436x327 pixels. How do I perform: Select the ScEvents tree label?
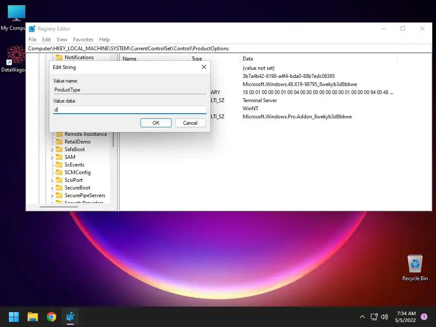click(x=74, y=165)
